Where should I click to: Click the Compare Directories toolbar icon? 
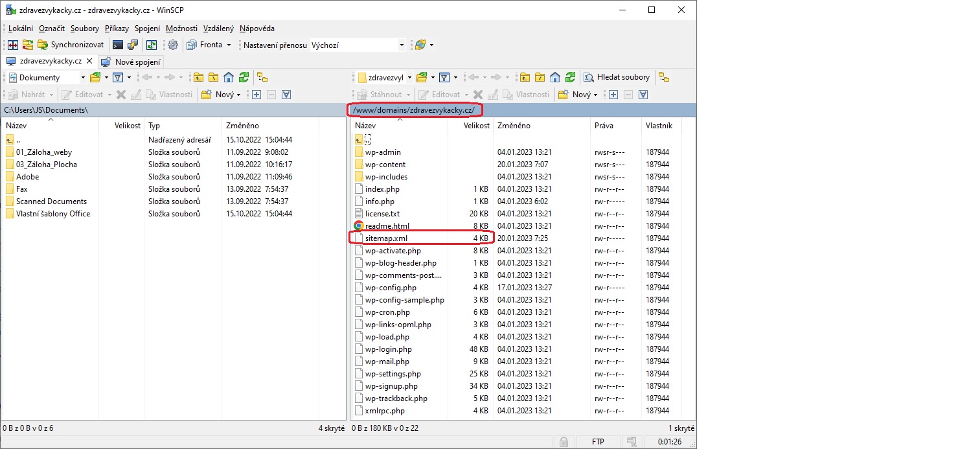click(12, 45)
